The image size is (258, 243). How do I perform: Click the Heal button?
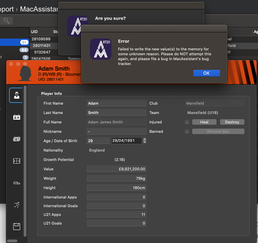click(x=204, y=122)
